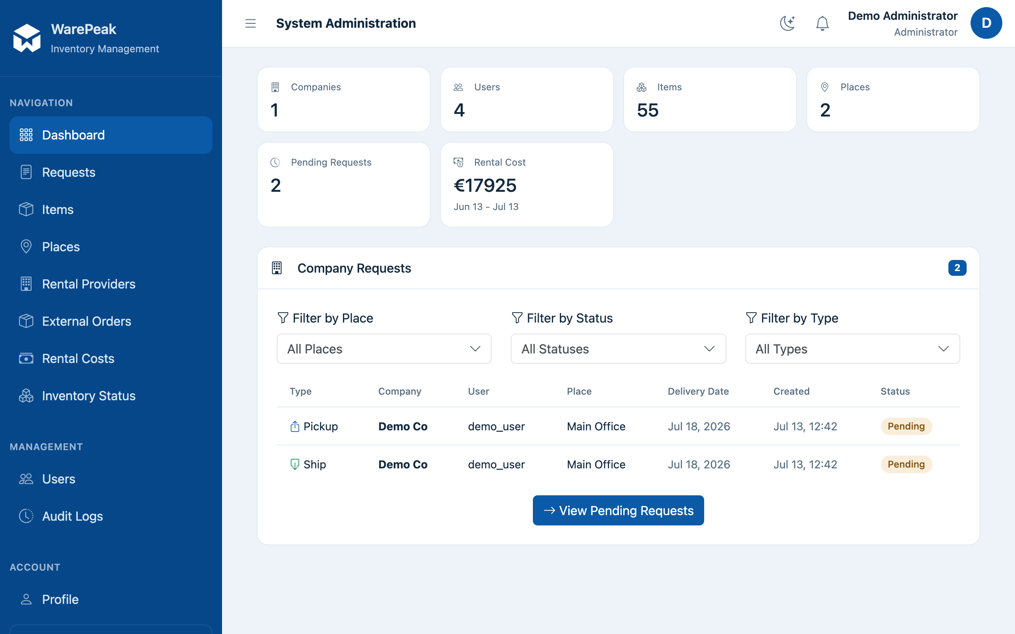Image resolution: width=1015 pixels, height=634 pixels.
Task: Go to Dashboard in navigation
Action: [x=111, y=135]
